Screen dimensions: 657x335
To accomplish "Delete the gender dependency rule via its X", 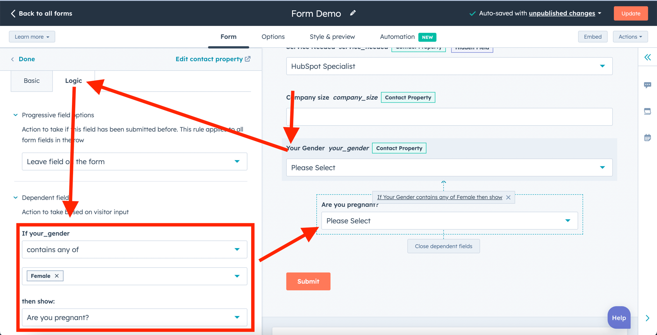I will (x=508, y=197).
